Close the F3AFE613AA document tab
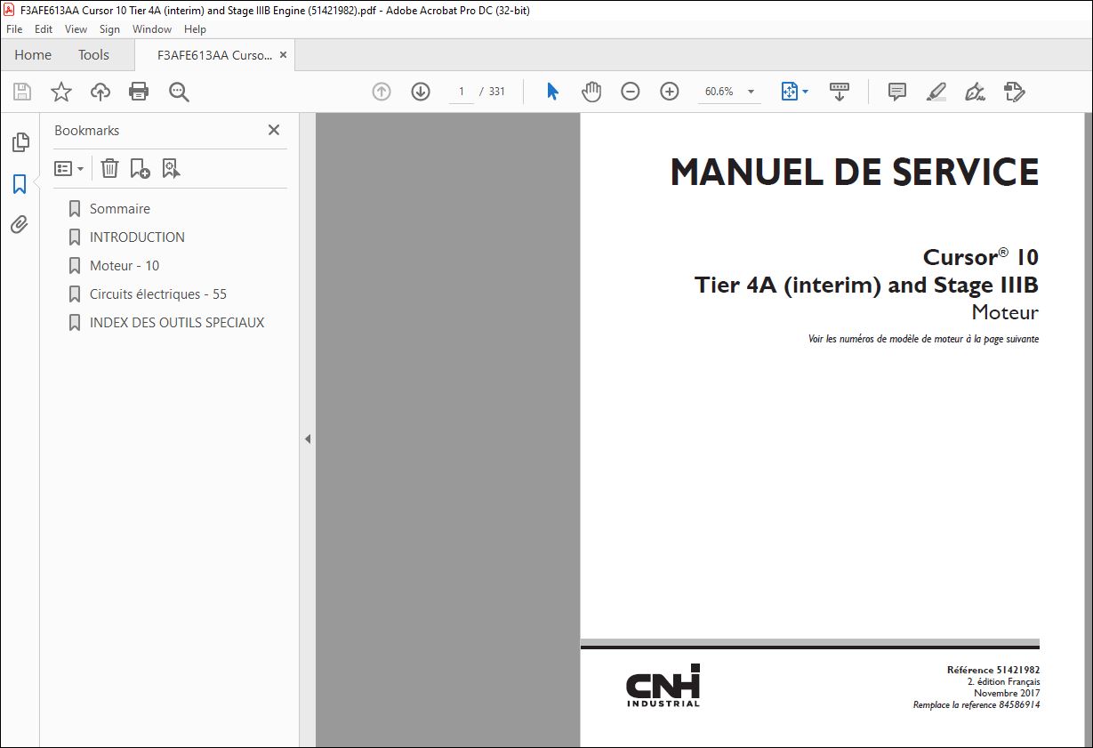The height and width of the screenshot is (748, 1093). click(284, 55)
